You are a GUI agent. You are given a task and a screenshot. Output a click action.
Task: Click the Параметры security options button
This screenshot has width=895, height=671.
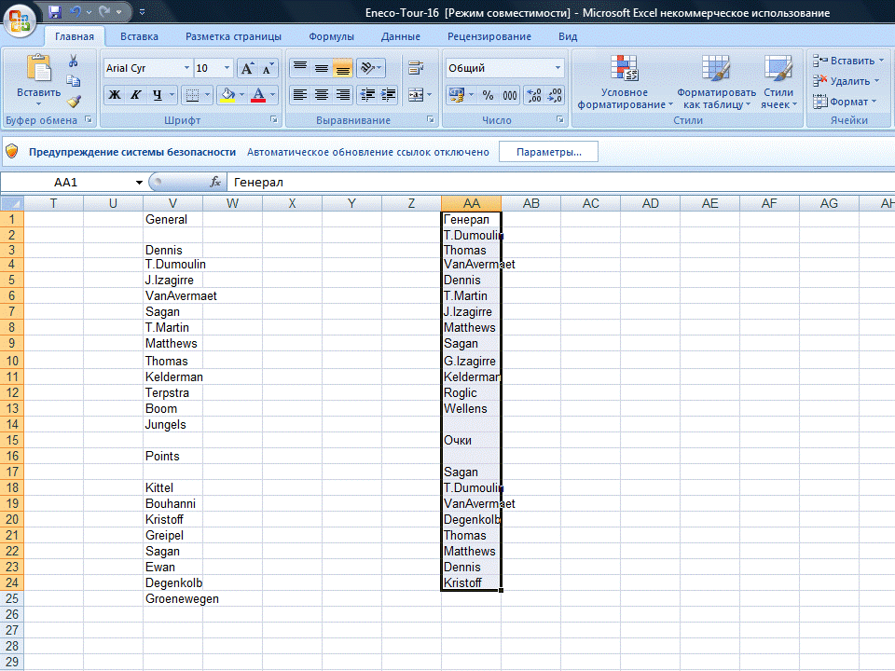point(548,152)
